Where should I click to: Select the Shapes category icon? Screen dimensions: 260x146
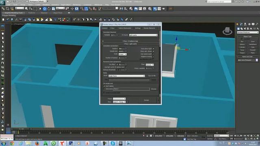click(x=242, y=29)
